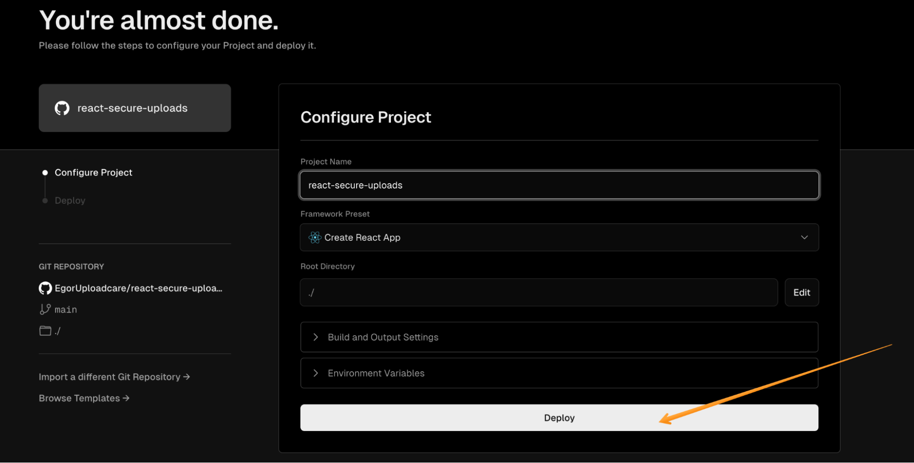This screenshot has width=914, height=463.
Task: Click the arrow icon after Browse Templates
Action: pos(126,398)
